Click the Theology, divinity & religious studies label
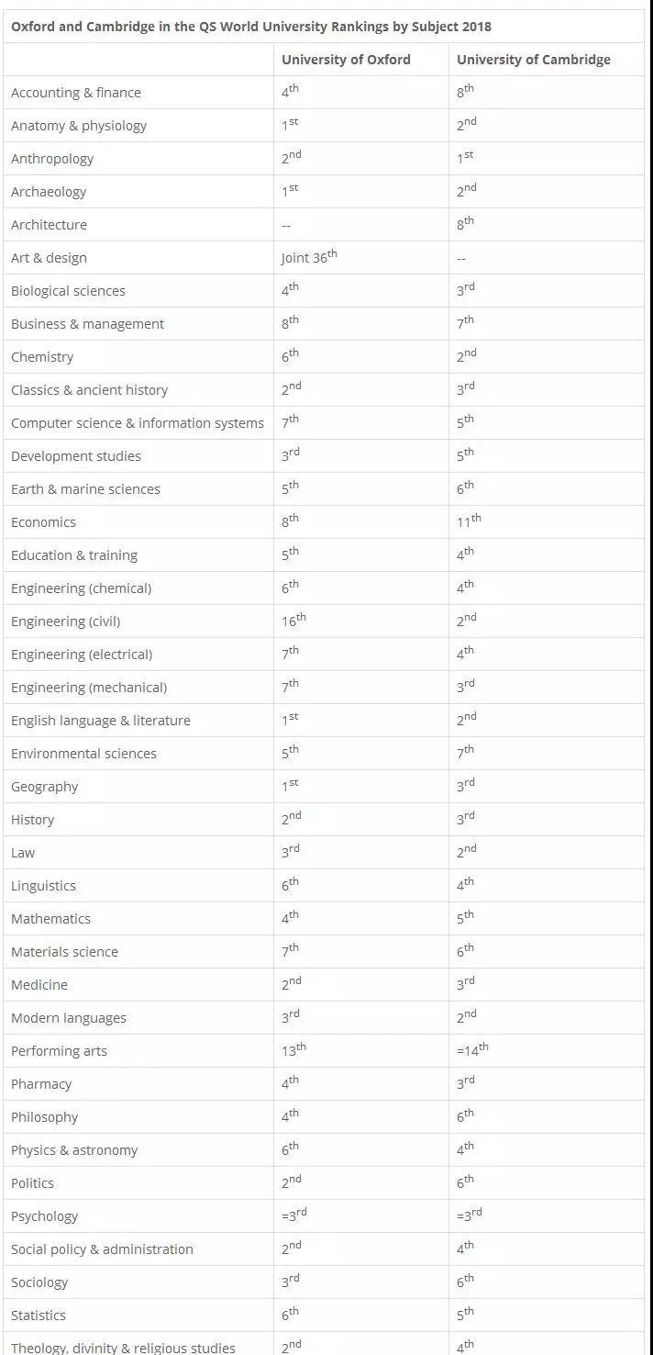Screen dimensions: 653x1355 [x=123, y=1348]
